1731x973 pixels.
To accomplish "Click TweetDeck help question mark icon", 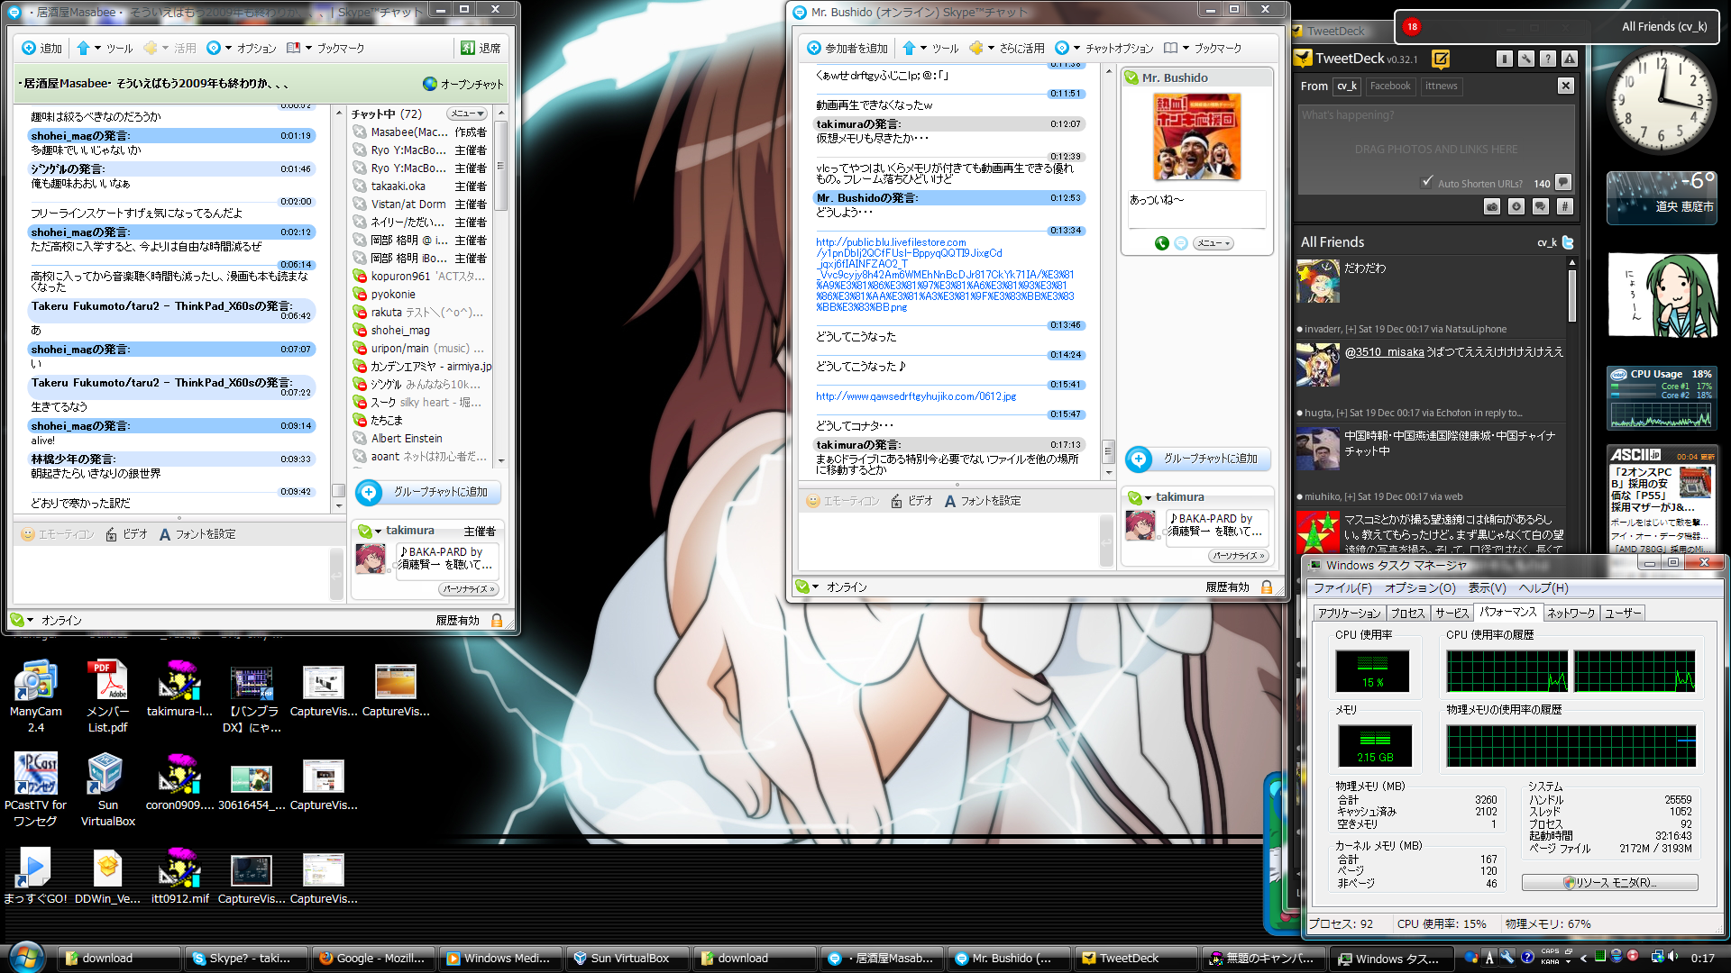I will [x=1547, y=59].
